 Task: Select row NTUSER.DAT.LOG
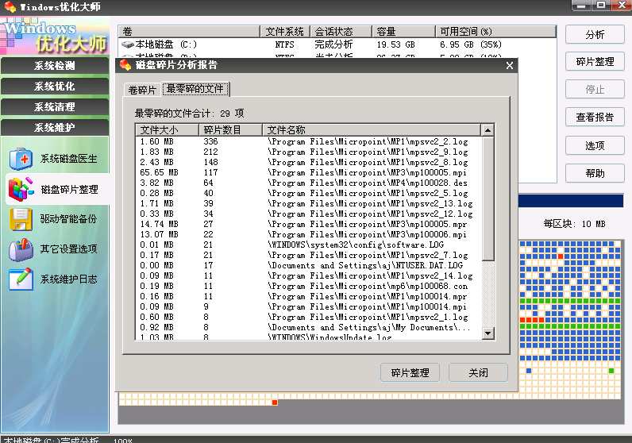[x=308, y=265]
